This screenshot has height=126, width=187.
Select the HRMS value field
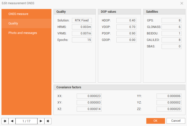[82, 27]
